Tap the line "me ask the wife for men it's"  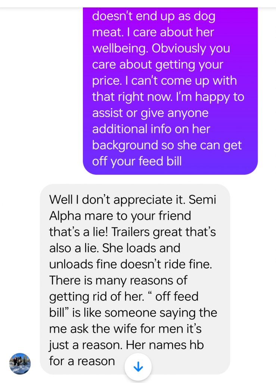pos(125,329)
